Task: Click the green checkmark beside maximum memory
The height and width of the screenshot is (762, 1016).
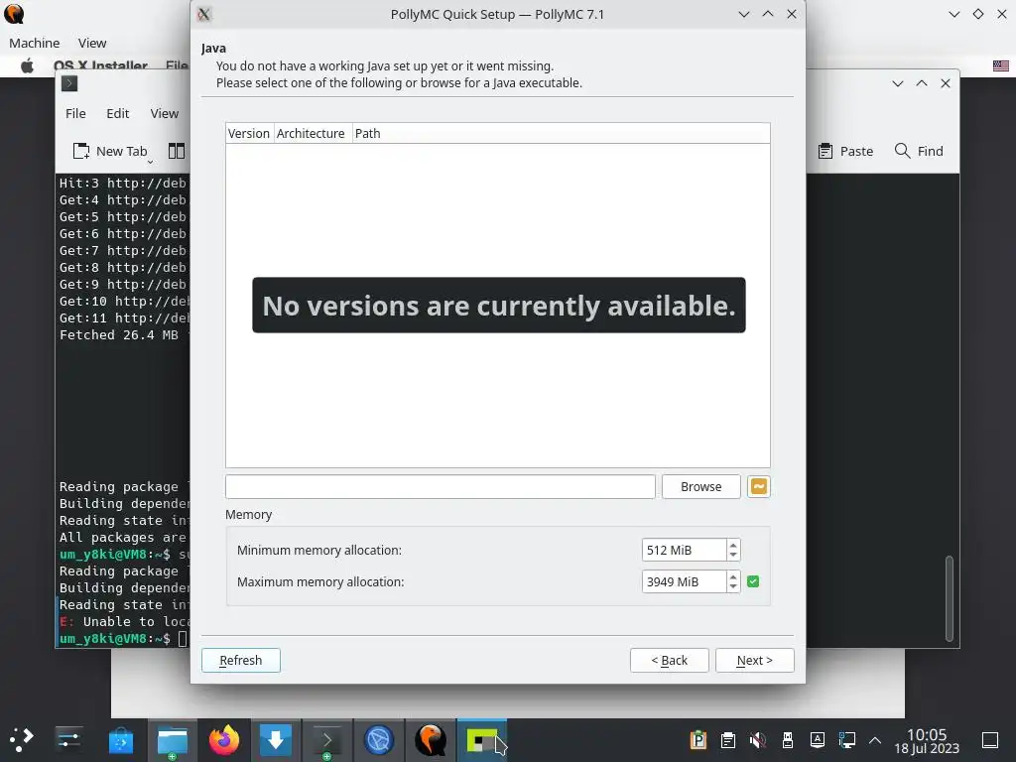Action: (x=753, y=581)
